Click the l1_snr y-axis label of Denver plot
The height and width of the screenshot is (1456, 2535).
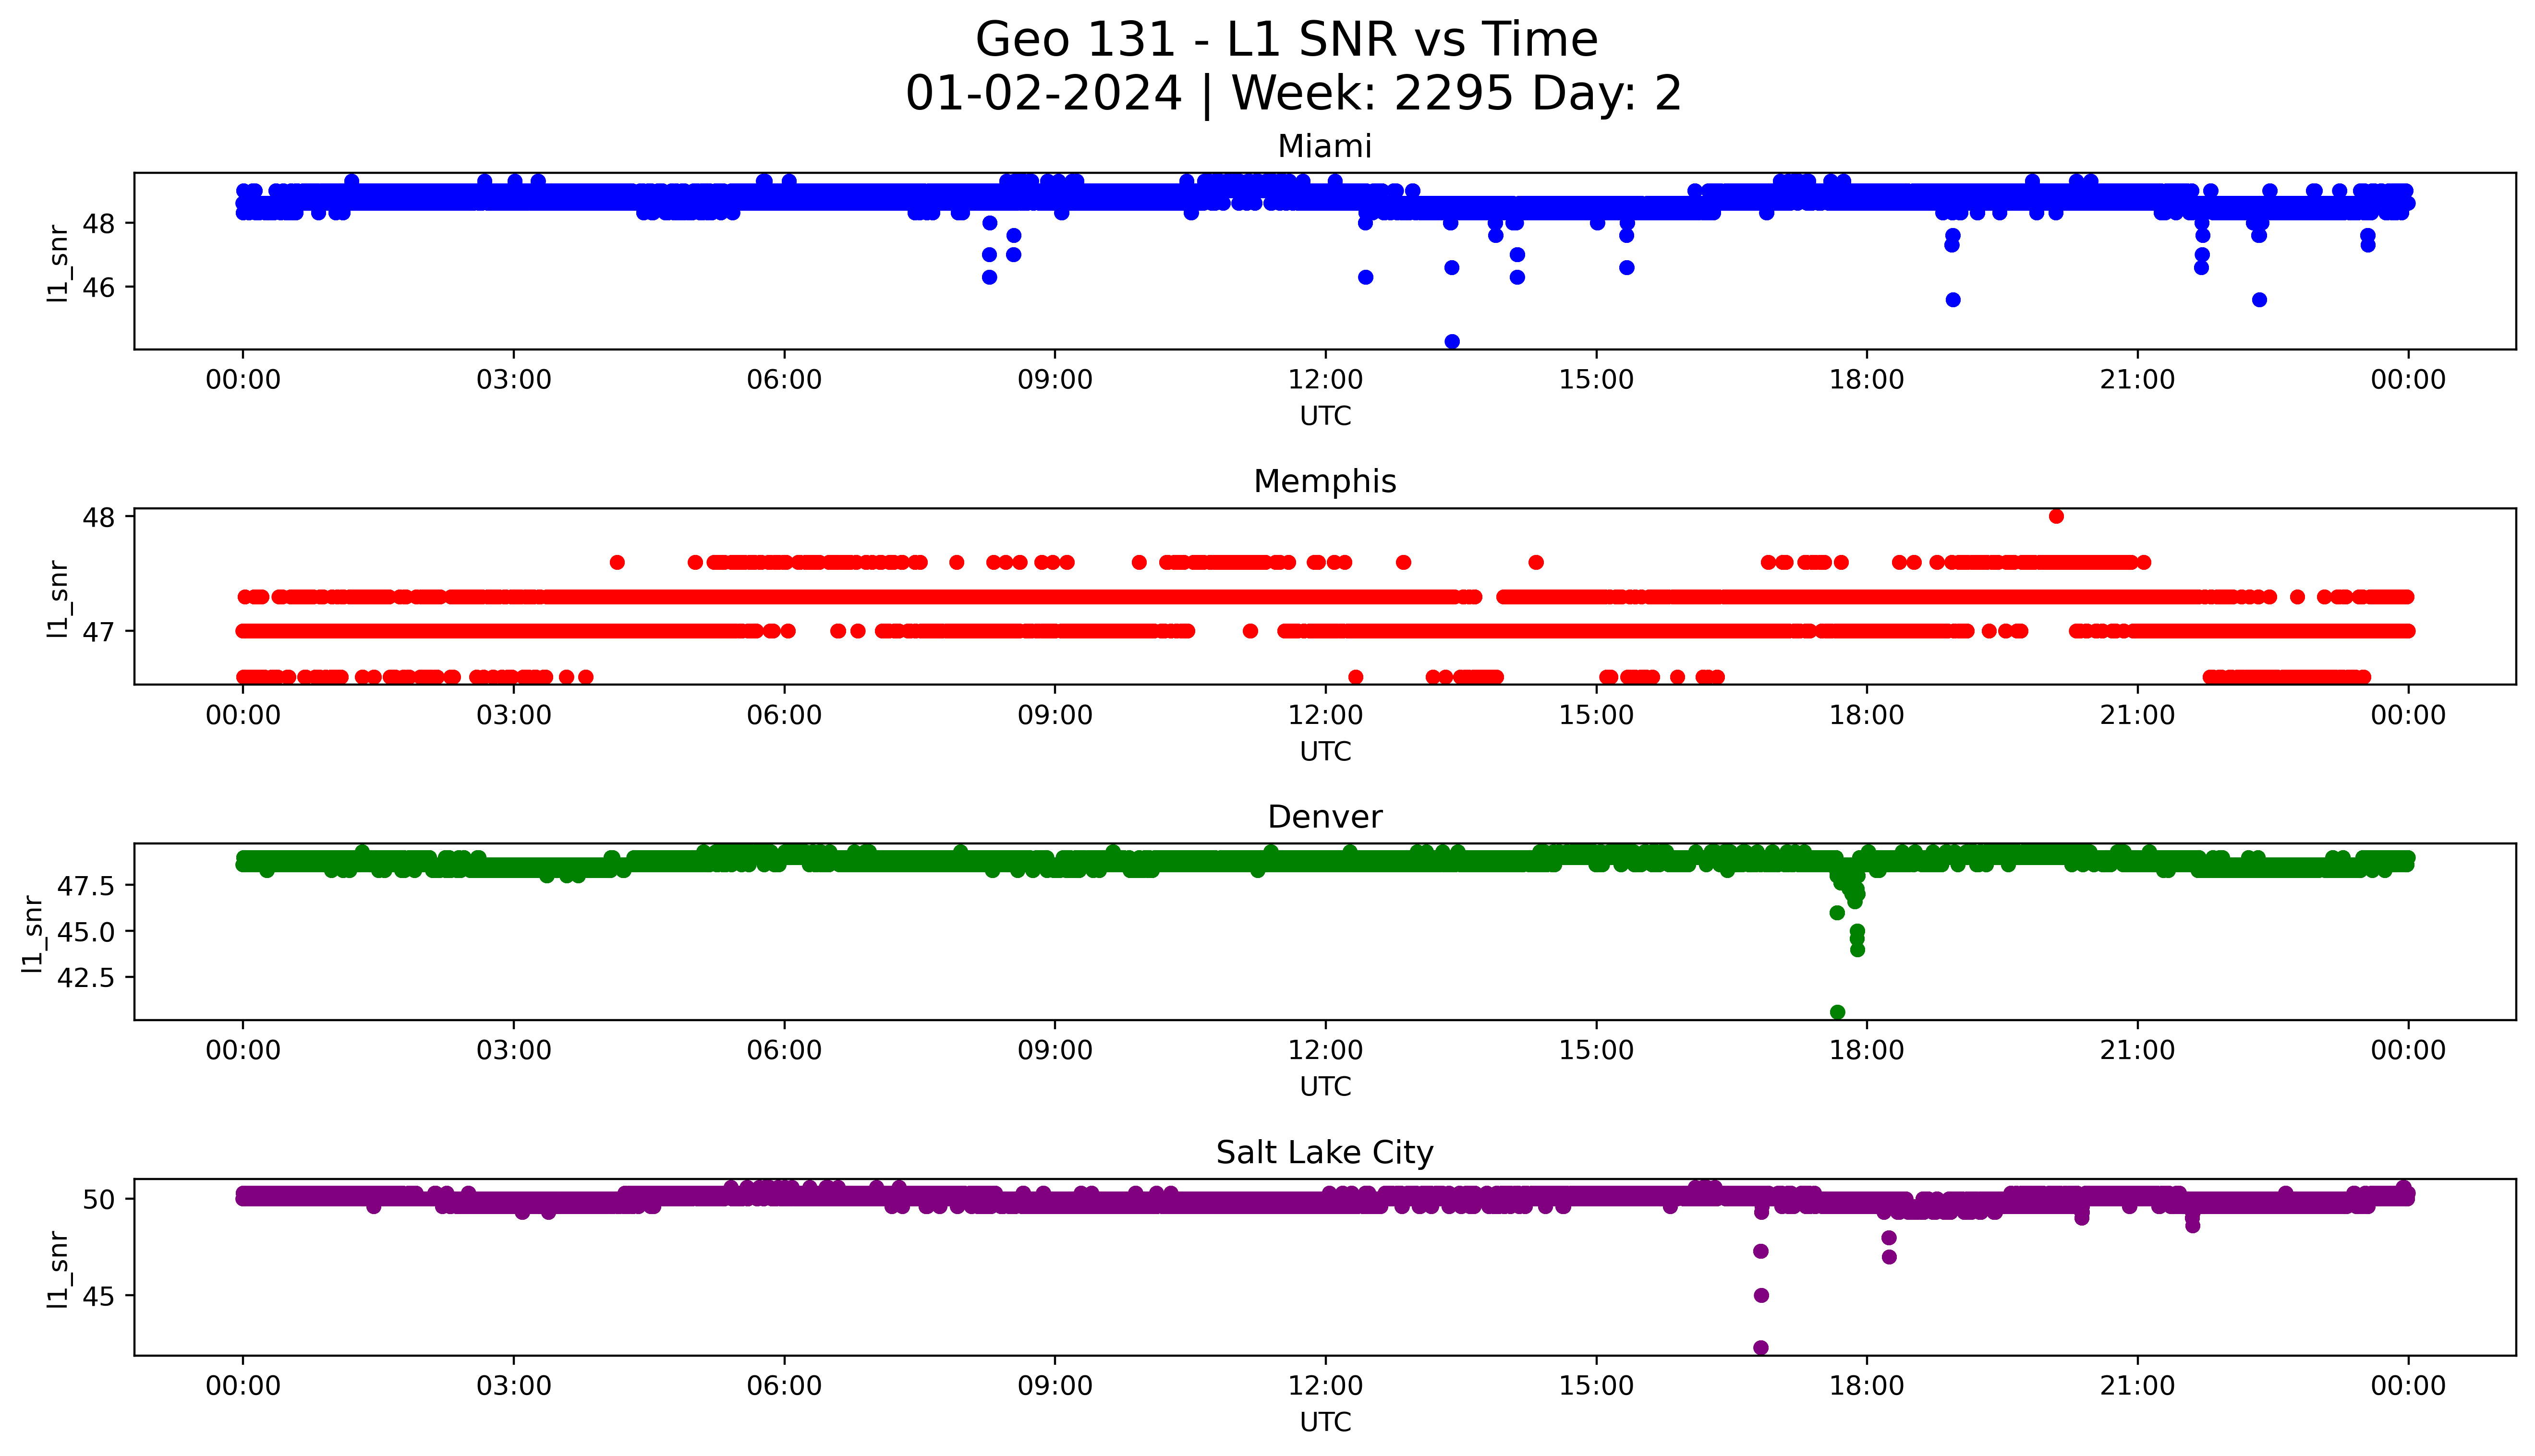point(33,934)
